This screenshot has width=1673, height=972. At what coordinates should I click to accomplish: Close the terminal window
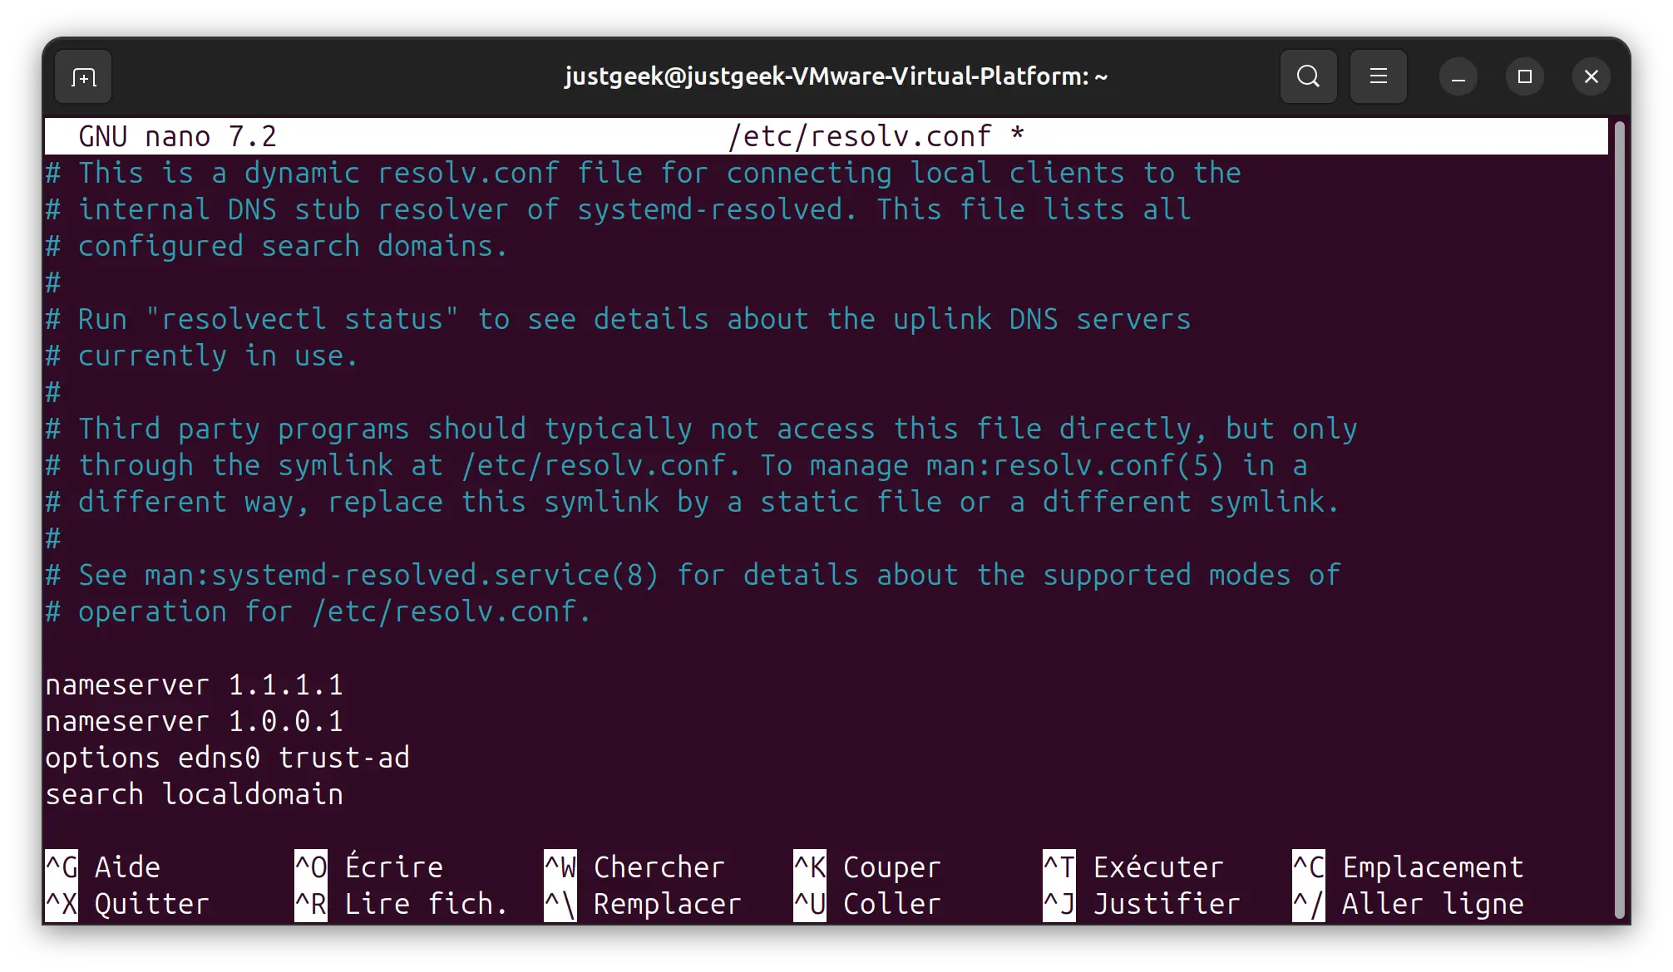tap(1592, 77)
